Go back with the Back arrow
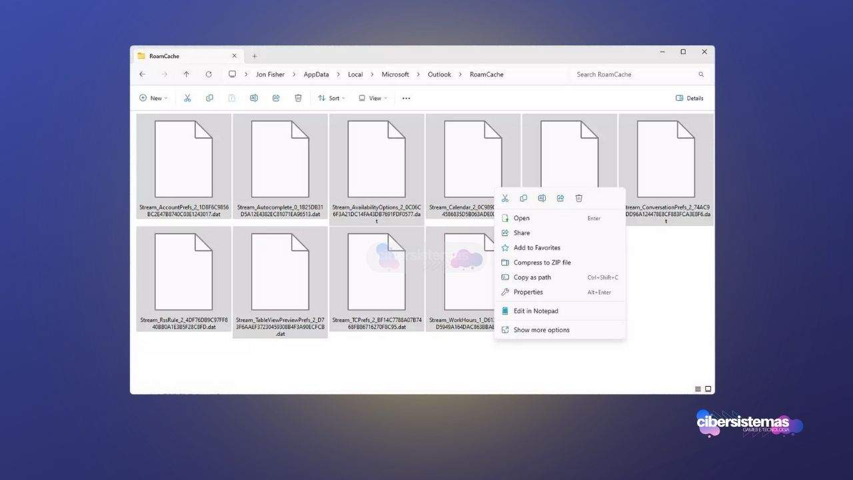The image size is (853, 480). point(142,74)
